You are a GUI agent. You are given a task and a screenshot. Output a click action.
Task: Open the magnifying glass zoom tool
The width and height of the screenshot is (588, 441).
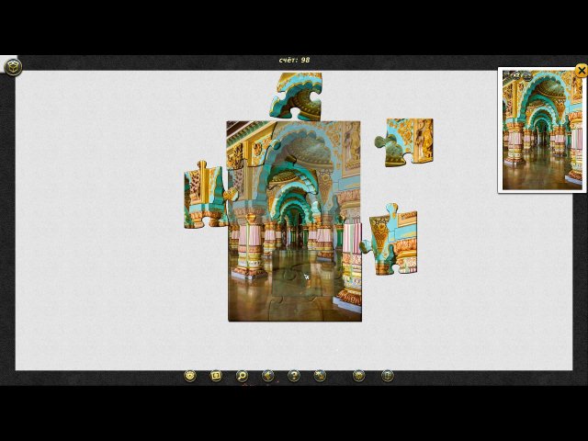[242, 376]
